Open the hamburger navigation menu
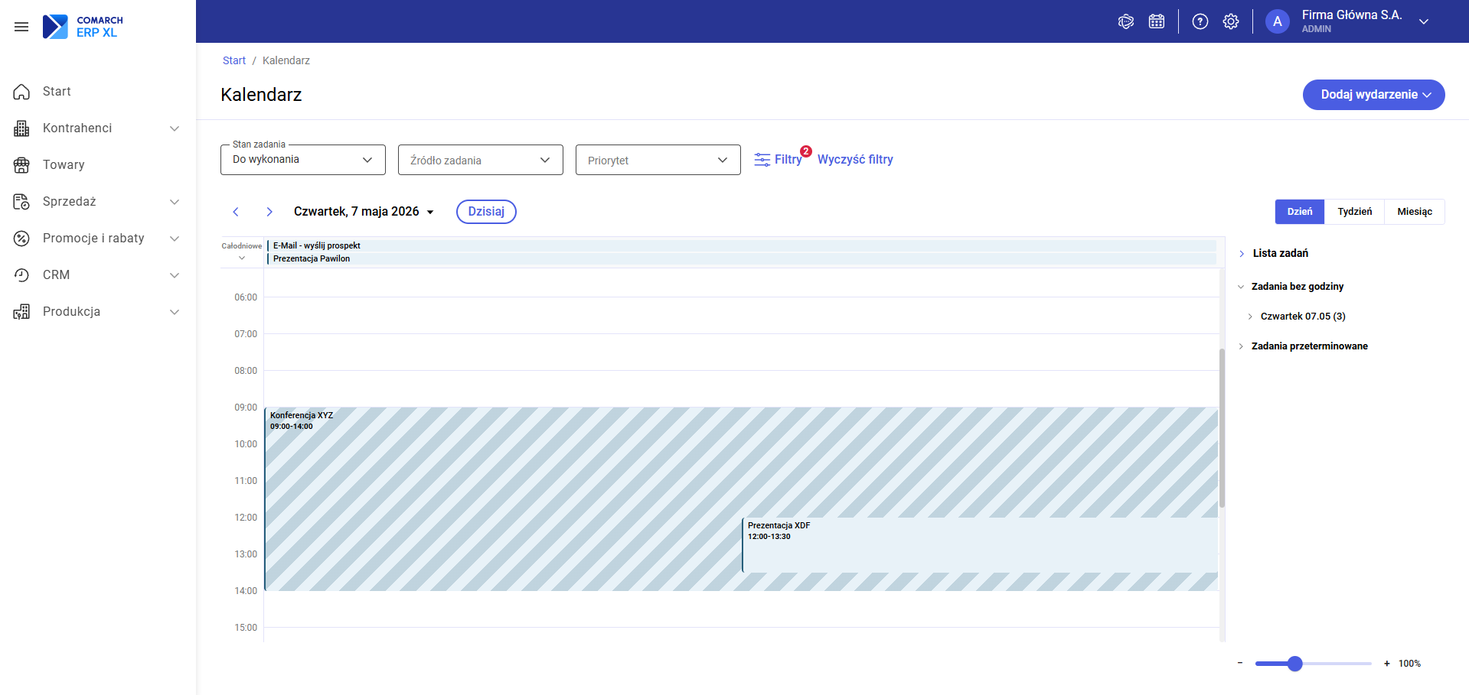Image resolution: width=1469 pixels, height=695 pixels. (21, 27)
